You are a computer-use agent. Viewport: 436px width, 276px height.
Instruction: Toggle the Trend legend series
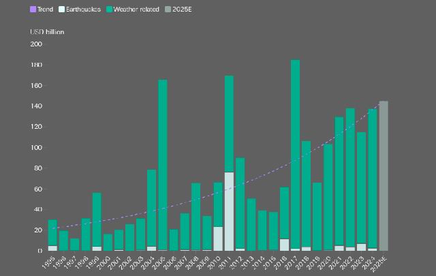[x=42, y=9]
